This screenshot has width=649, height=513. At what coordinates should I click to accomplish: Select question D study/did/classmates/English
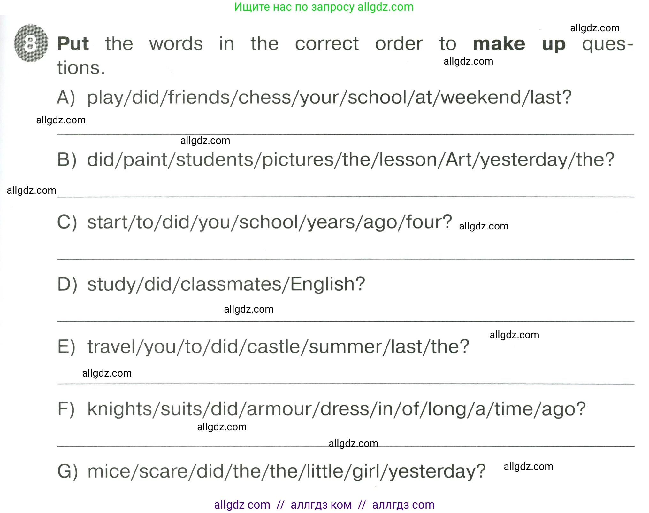click(226, 284)
